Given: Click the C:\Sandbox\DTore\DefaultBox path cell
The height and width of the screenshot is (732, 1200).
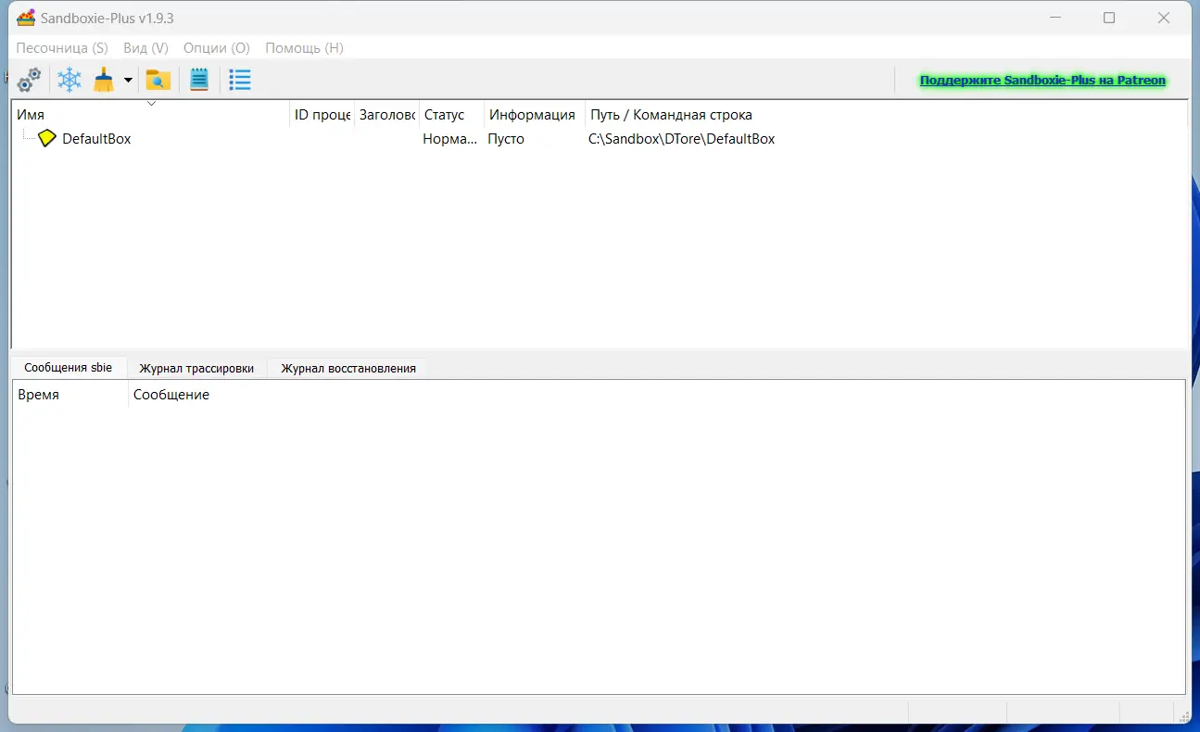Looking at the screenshot, I should pyautogui.click(x=681, y=139).
